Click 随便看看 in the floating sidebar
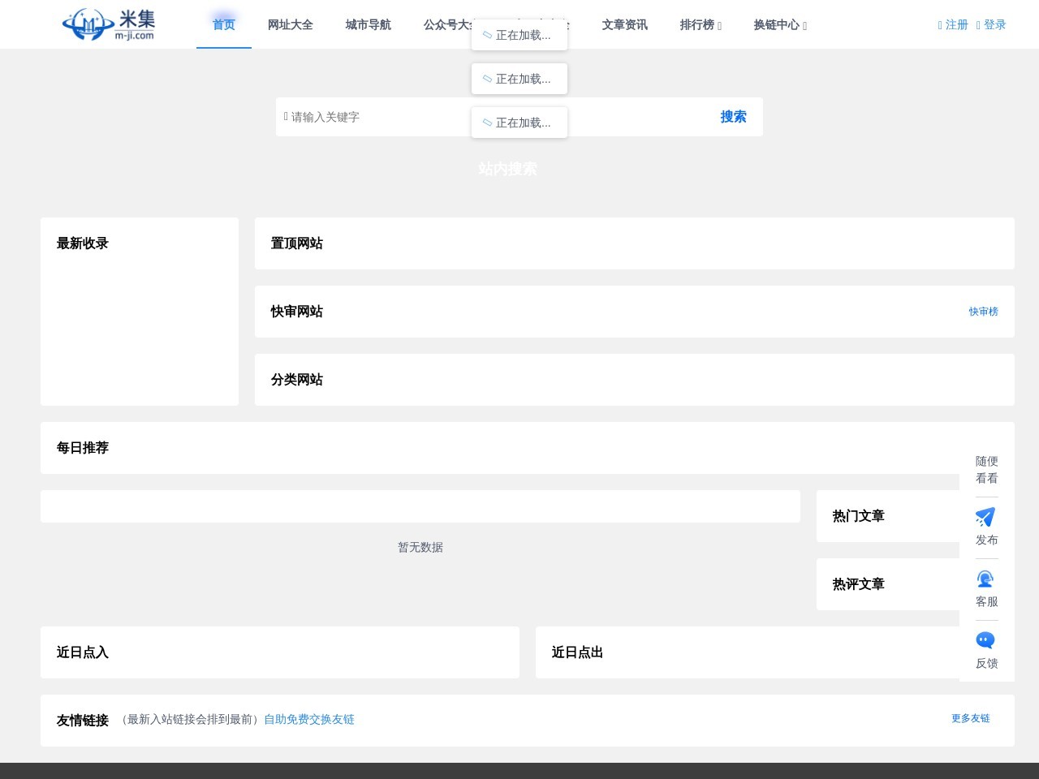Image resolution: width=1039 pixels, height=779 pixels. coord(986,470)
